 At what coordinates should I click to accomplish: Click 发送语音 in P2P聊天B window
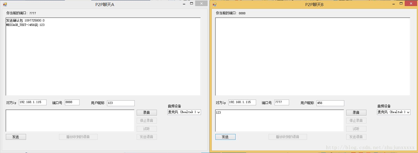(356, 137)
